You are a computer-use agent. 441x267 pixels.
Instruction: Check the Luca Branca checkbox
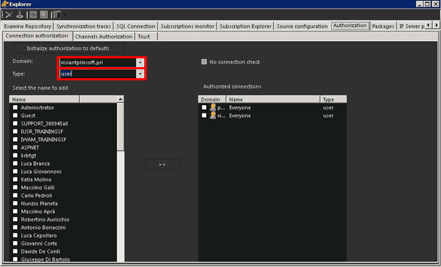(15, 164)
